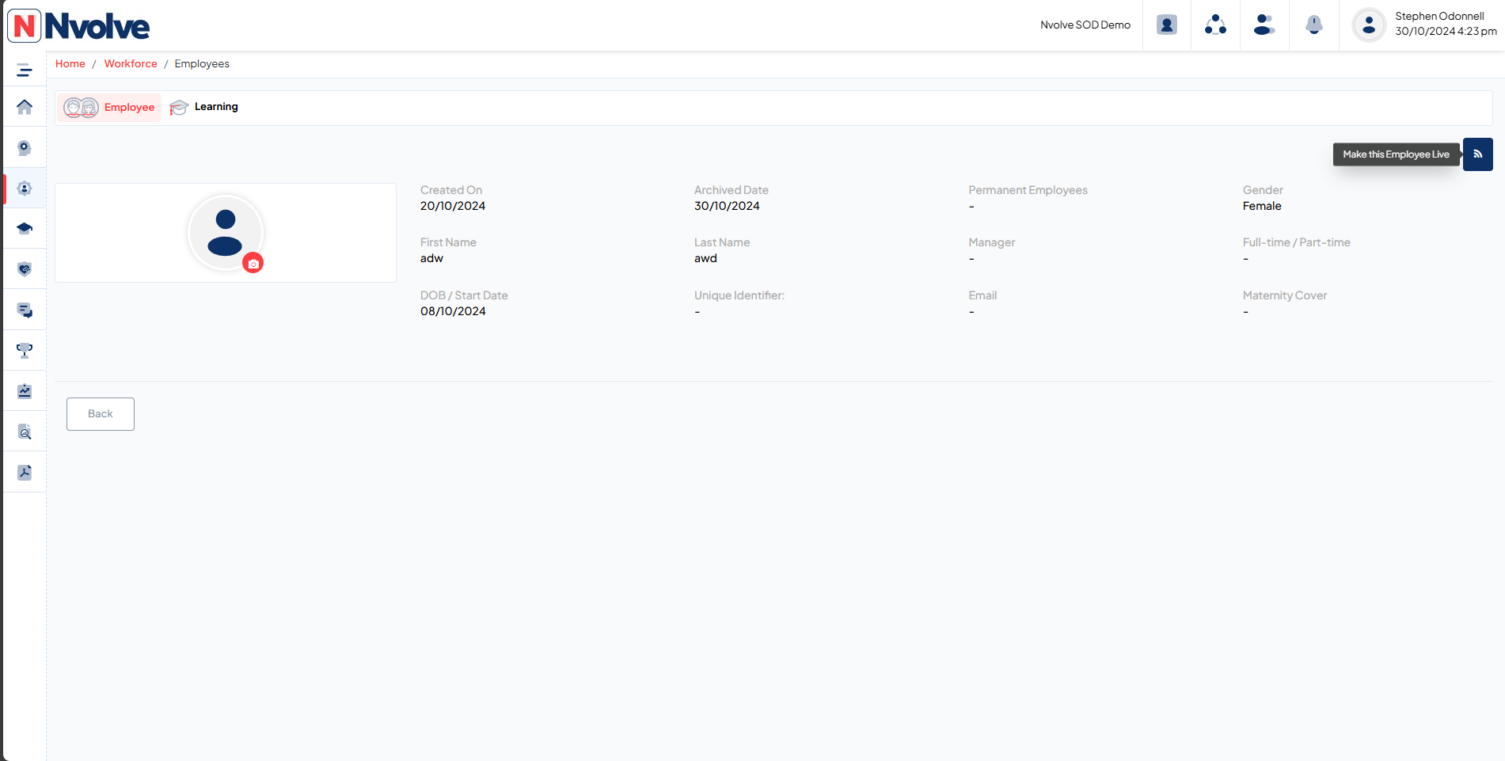The width and height of the screenshot is (1505, 761).
Task: Open the document search sidebar icon
Action: [25, 432]
